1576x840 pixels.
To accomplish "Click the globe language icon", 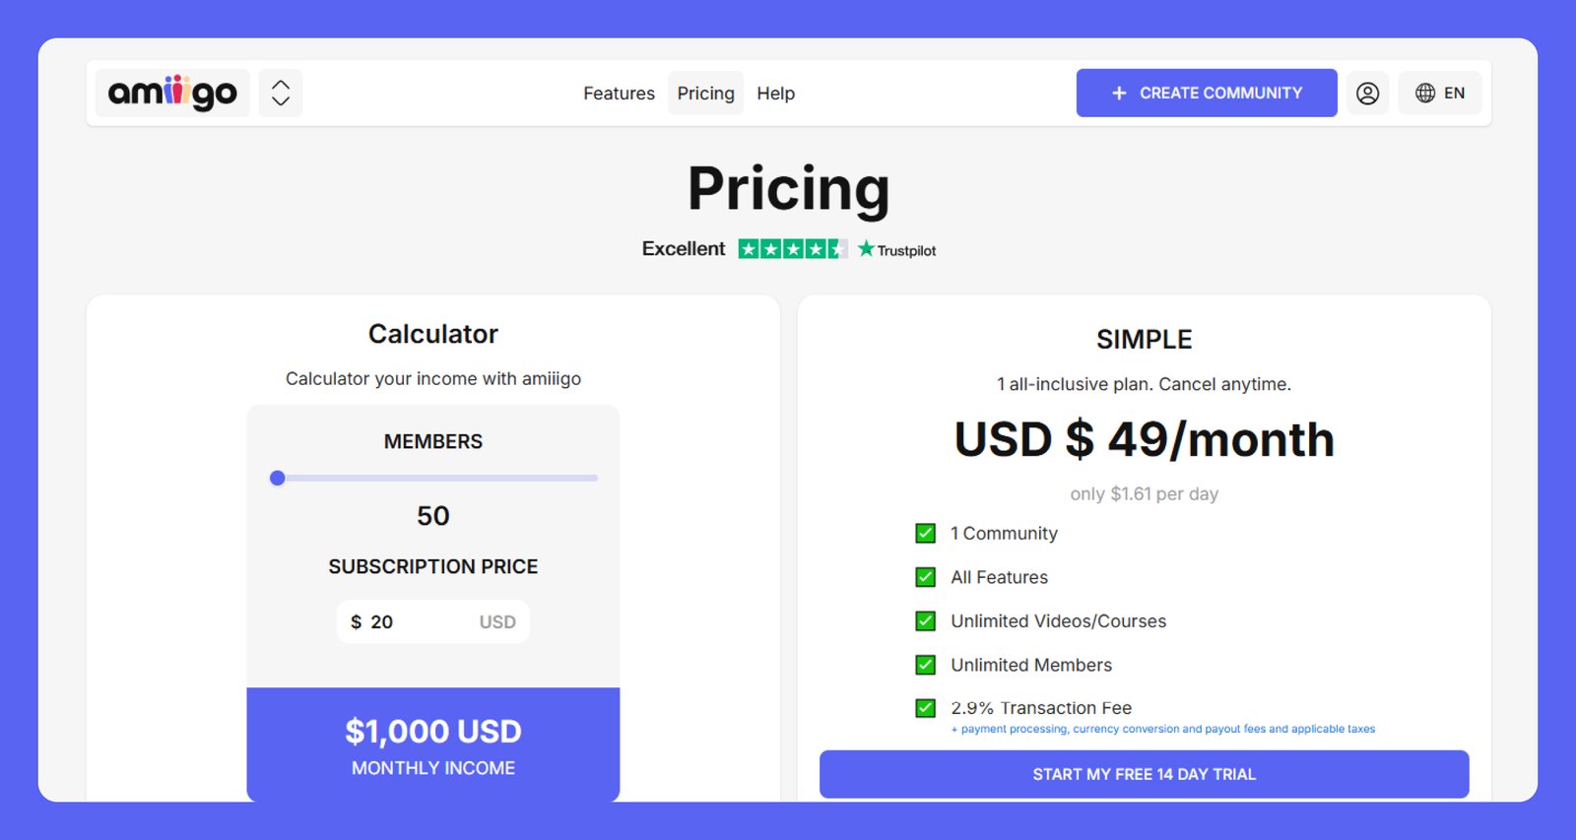I will point(1424,94).
